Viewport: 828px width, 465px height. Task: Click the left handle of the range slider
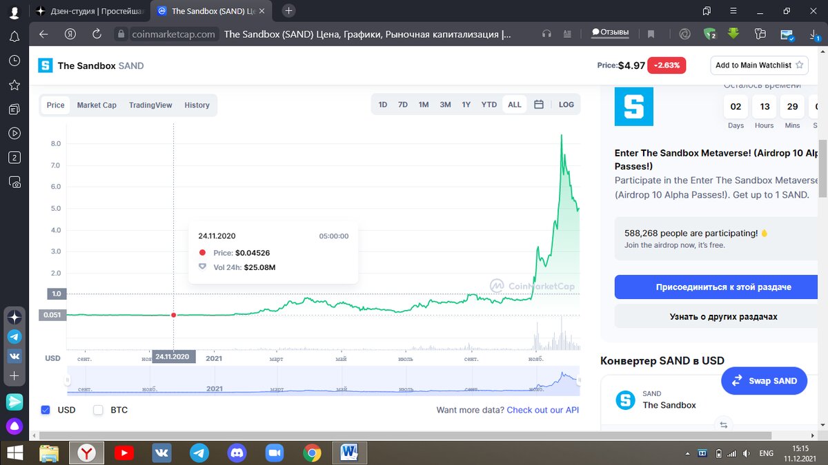[x=68, y=380]
